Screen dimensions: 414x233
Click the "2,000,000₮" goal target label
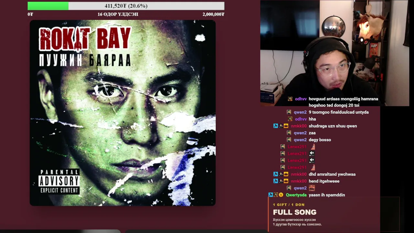coord(213,14)
